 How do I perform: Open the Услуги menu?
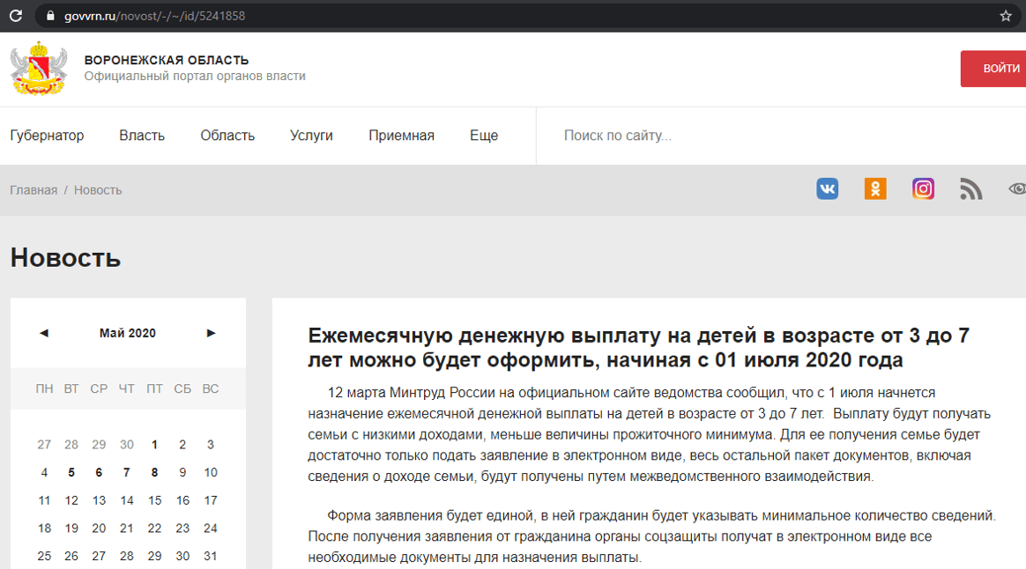coord(311,136)
